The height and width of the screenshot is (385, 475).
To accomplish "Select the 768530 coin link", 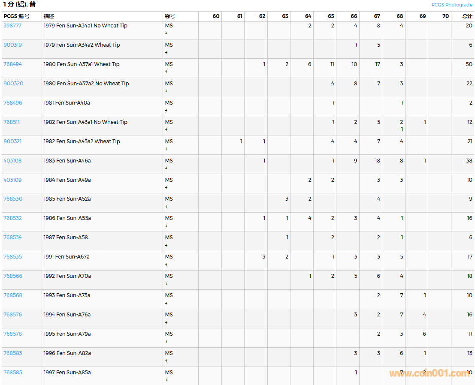I will tap(12, 199).
